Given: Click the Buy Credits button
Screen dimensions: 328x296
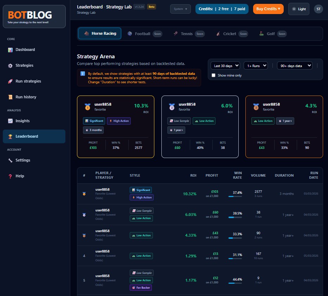Looking at the screenshot, I should tap(268, 9).
